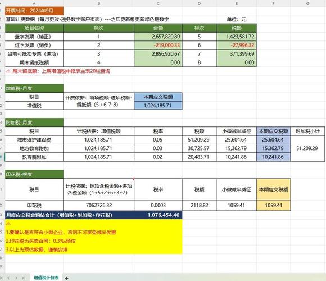Select column D header
Screen dimensions: 326x281
click(x=199, y=3)
